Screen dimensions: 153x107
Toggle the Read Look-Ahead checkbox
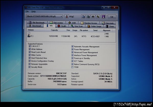pyautogui.click(x=30, y=52)
